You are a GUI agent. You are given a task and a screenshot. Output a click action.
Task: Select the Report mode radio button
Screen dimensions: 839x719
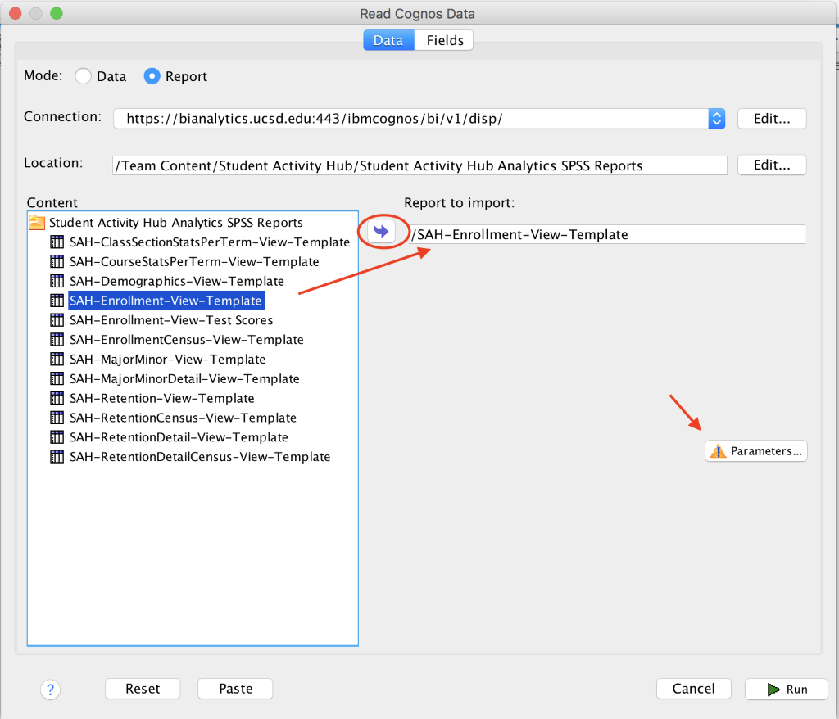pyautogui.click(x=152, y=76)
